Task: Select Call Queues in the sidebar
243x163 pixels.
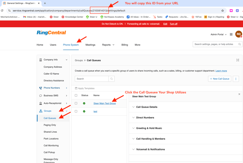Action: pyautogui.click(x=50, y=118)
